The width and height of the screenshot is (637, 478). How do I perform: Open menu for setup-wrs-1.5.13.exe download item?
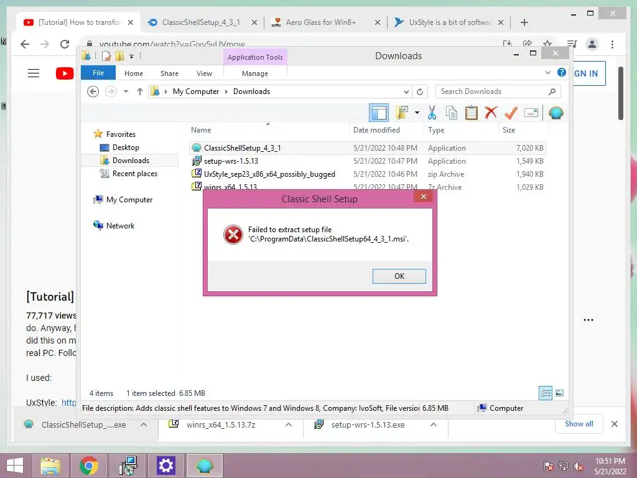pyautogui.click(x=434, y=424)
